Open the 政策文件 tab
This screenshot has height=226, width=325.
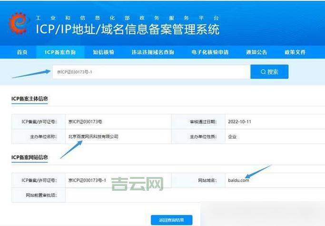(x=295, y=52)
